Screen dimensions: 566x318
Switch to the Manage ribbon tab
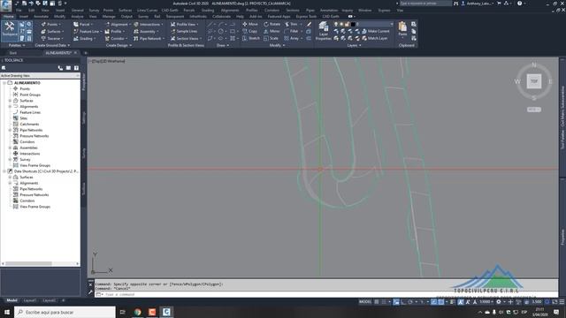point(109,16)
